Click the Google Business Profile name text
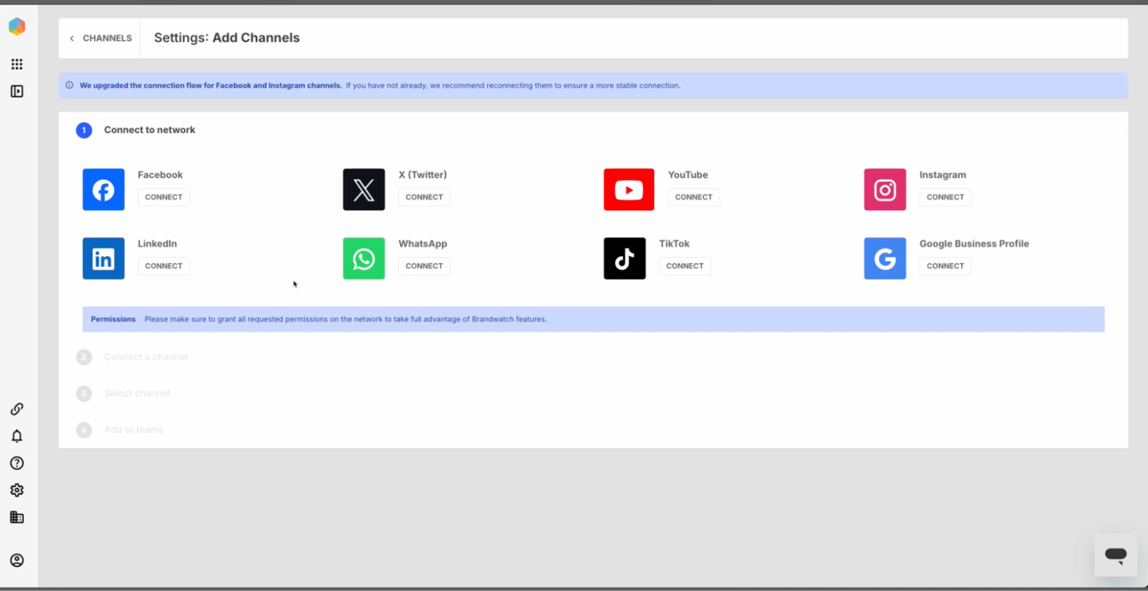 tap(974, 243)
